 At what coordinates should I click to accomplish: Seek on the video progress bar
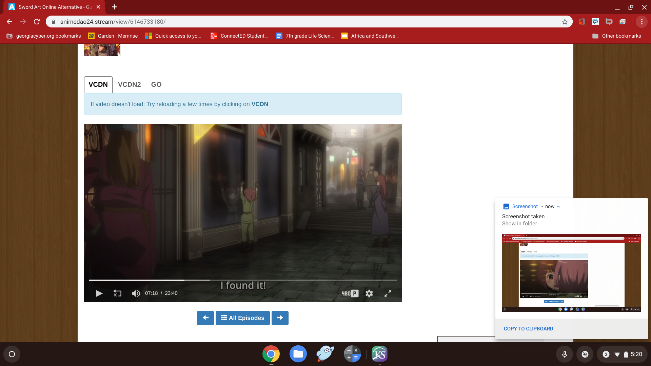coord(243,280)
